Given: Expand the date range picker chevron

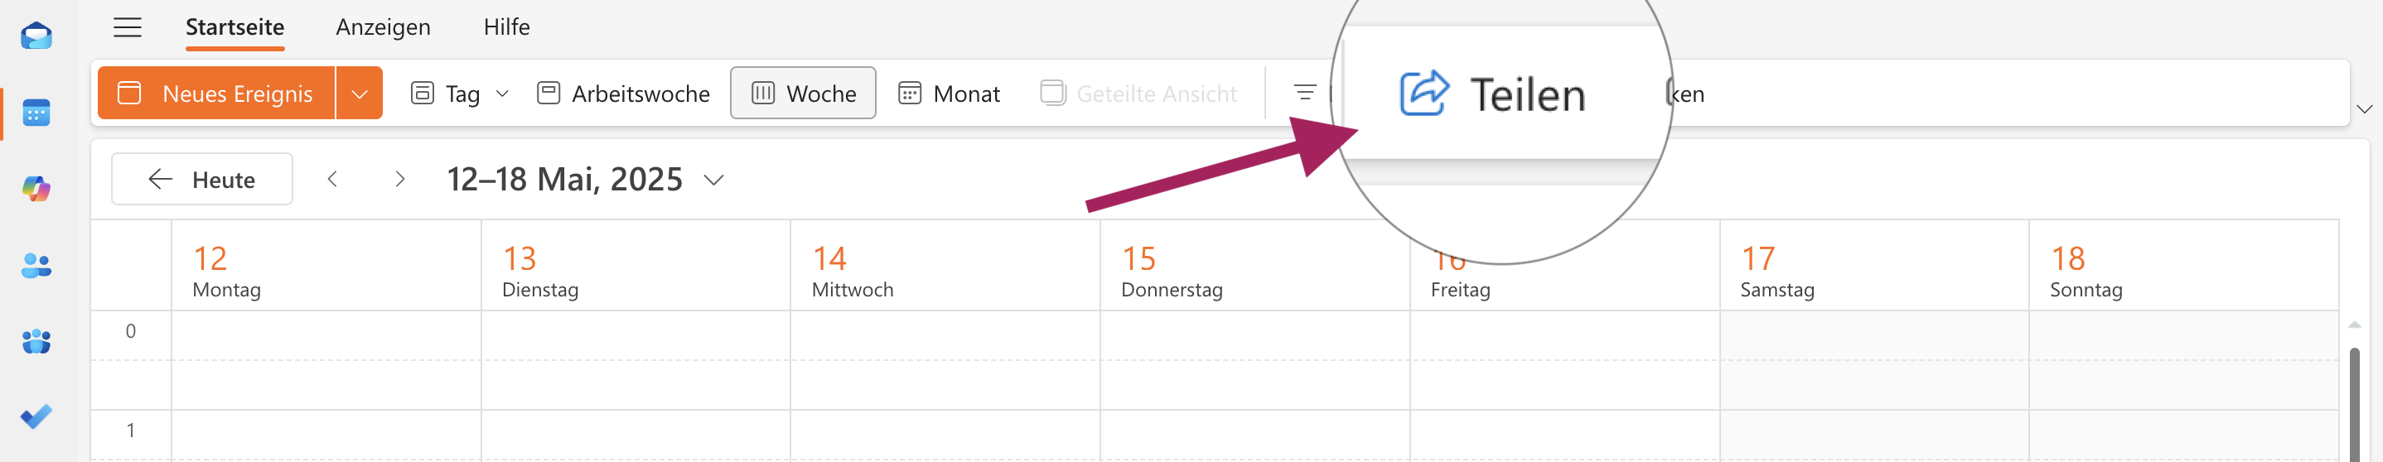Looking at the screenshot, I should 713,180.
